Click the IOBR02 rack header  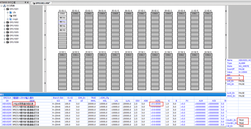click(76, 14)
